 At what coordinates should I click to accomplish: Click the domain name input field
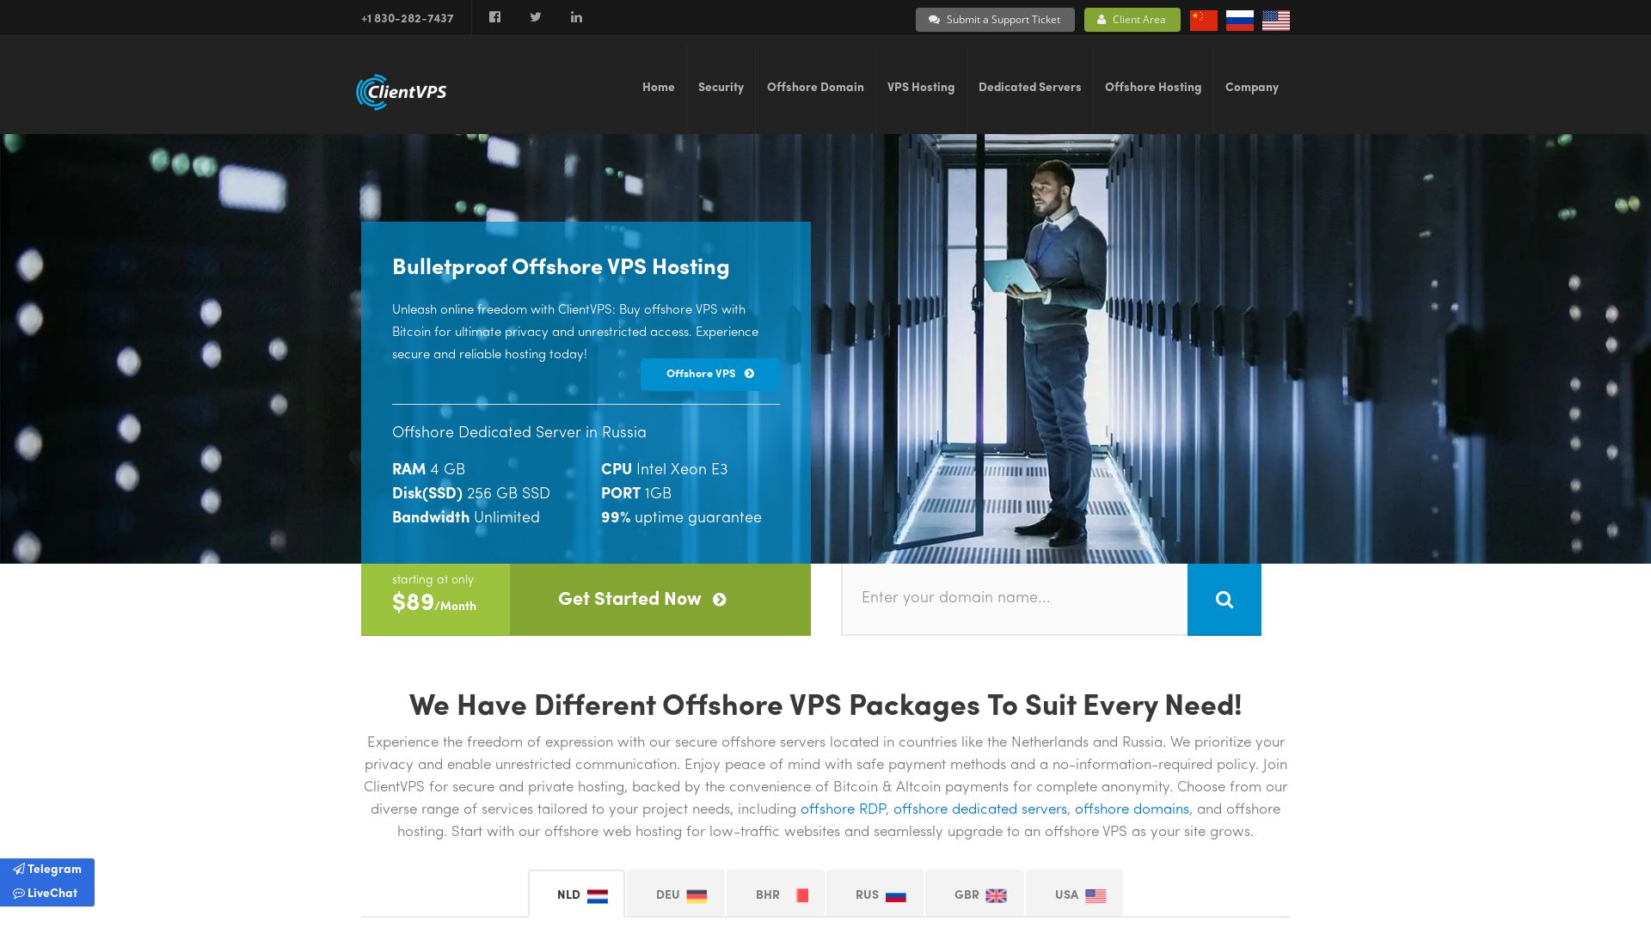click(1014, 598)
